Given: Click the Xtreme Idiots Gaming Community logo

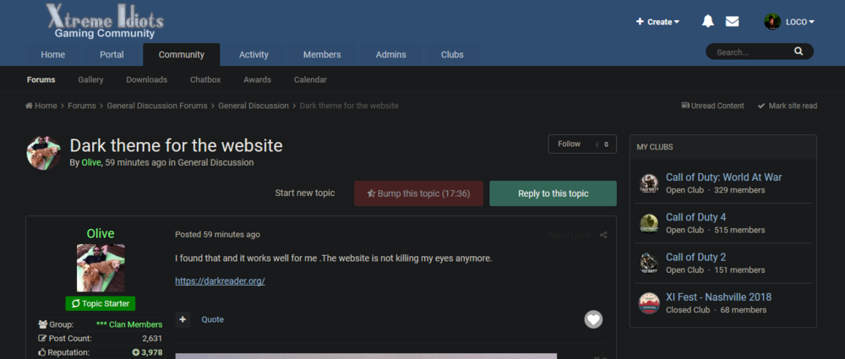Looking at the screenshot, I should pyautogui.click(x=105, y=21).
